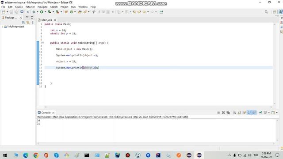This screenshot has width=283, height=159.
Task: Open the New dropdown arrow
Action: coord(7,12)
